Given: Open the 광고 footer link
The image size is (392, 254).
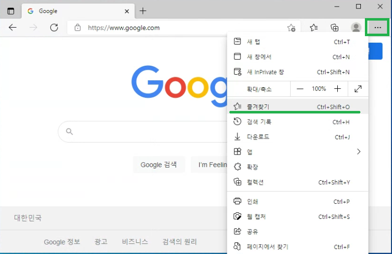Looking at the screenshot, I should [101, 241].
